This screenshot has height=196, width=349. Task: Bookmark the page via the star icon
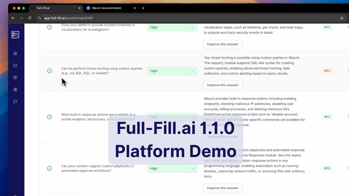tap(342, 18)
